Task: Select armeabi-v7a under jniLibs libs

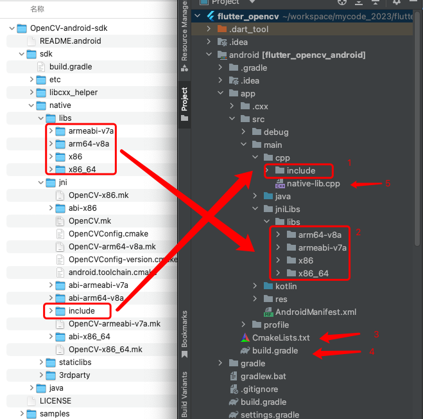Action: pyautogui.click(x=316, y=247)
